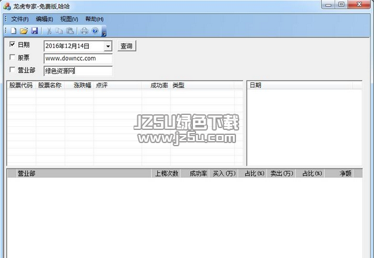Screen dimensions: 374x258
Task: Open the 视图(V) menu
Action: 69,19
